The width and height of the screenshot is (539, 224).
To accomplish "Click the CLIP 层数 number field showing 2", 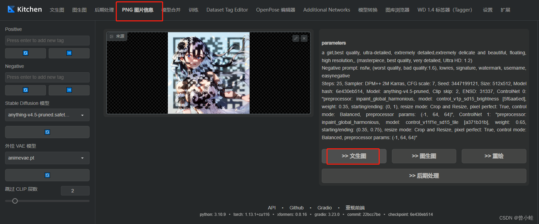I will (75, 191).
